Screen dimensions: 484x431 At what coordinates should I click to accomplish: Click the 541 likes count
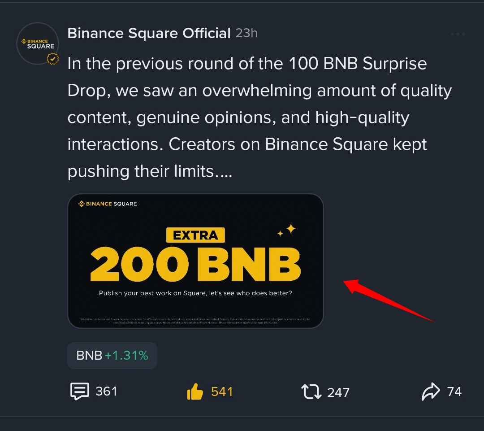tap(222, 392)
